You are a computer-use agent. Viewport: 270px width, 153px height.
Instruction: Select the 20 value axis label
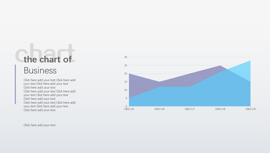tap(126, 74)
